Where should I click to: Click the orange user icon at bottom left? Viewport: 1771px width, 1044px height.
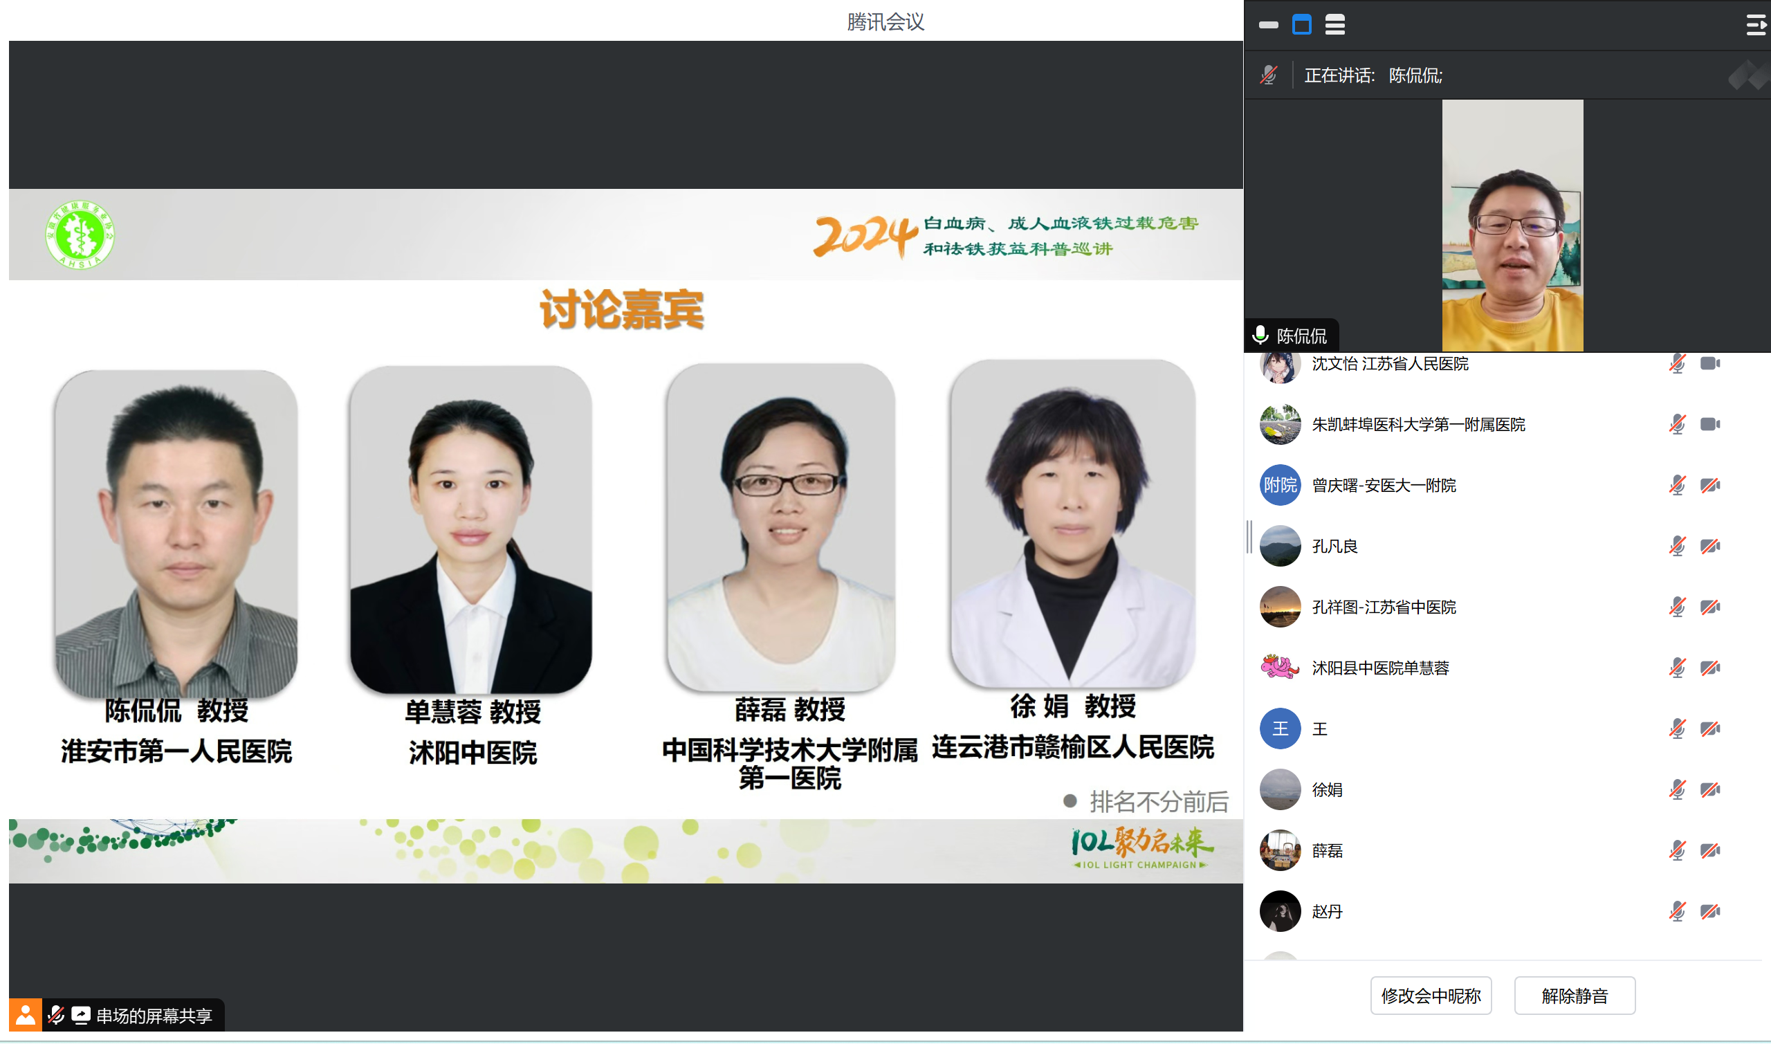coord(26,1015)
